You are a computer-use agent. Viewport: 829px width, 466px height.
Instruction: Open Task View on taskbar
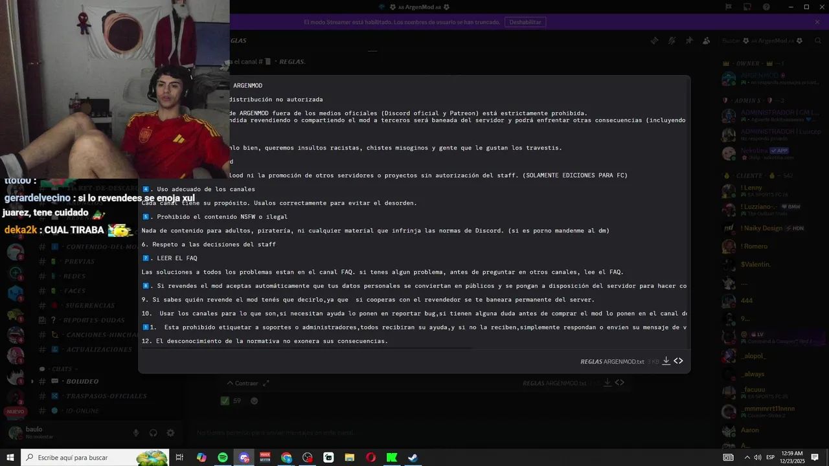click(180, 458)
